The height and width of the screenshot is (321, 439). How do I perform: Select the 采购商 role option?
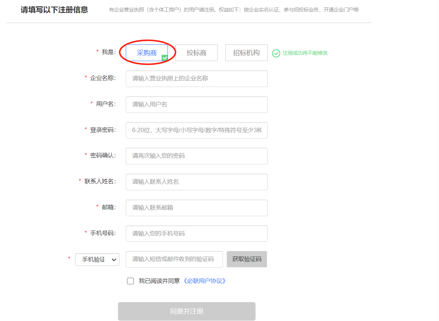pos(146,53)
